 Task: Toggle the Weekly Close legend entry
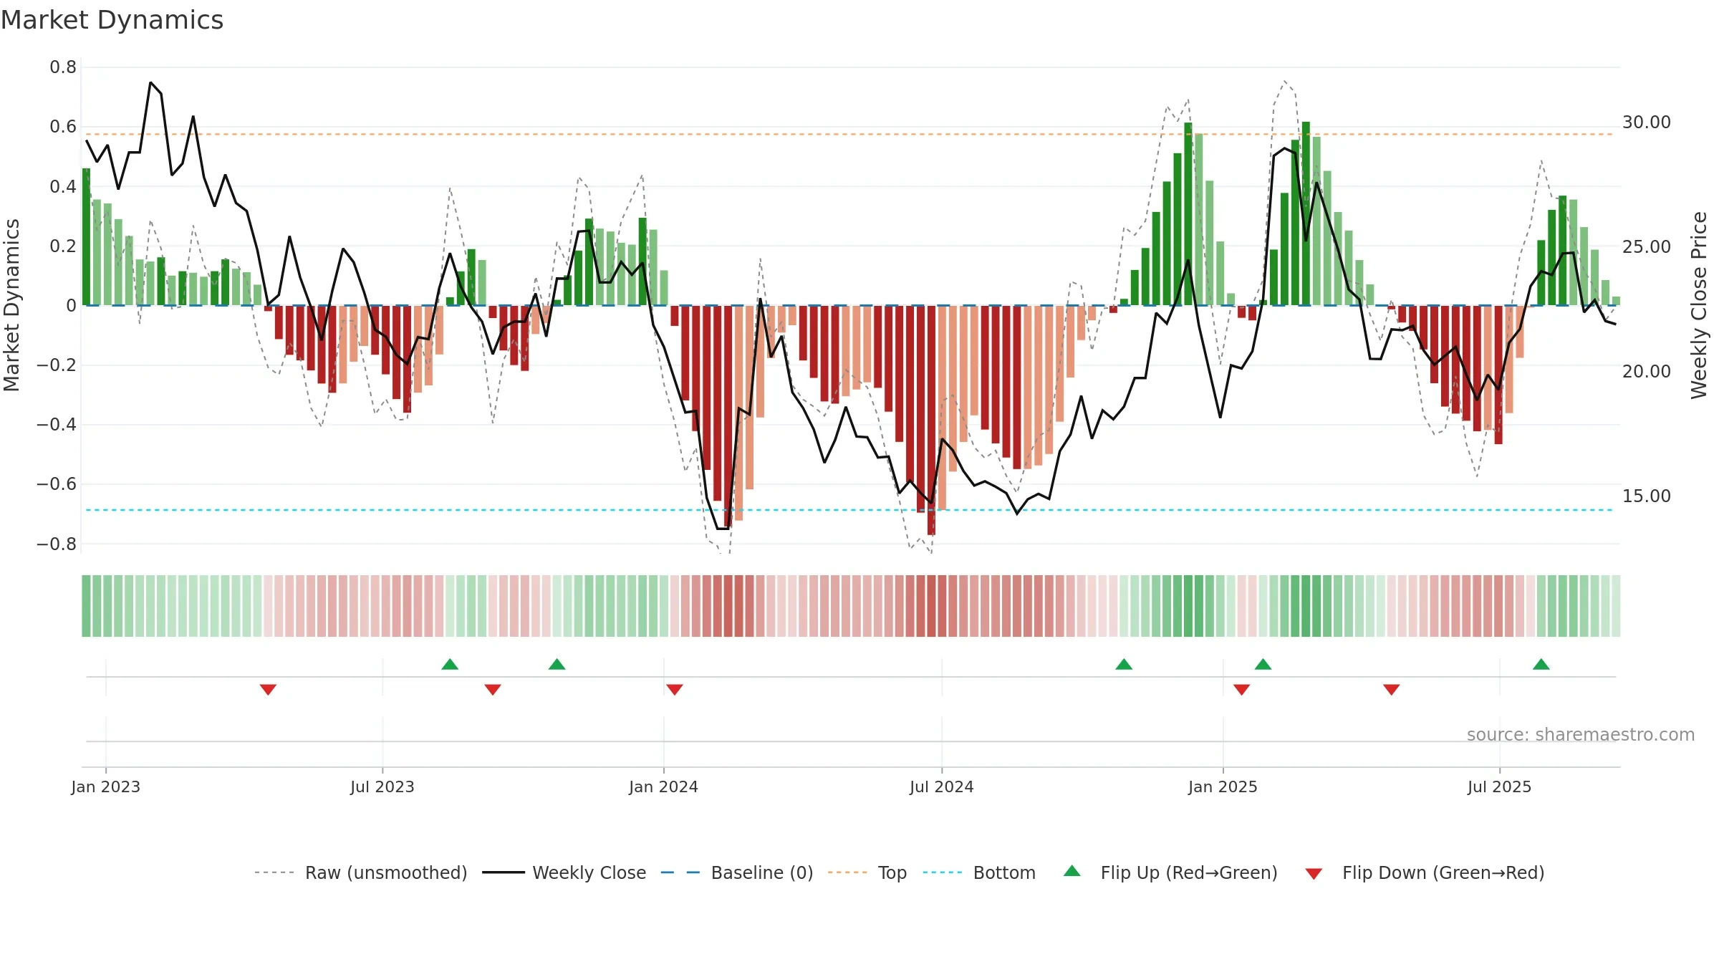[564, 872]
